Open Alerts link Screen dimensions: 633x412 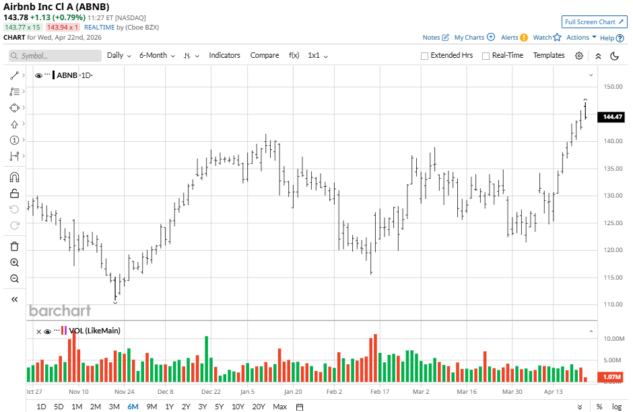514,38
